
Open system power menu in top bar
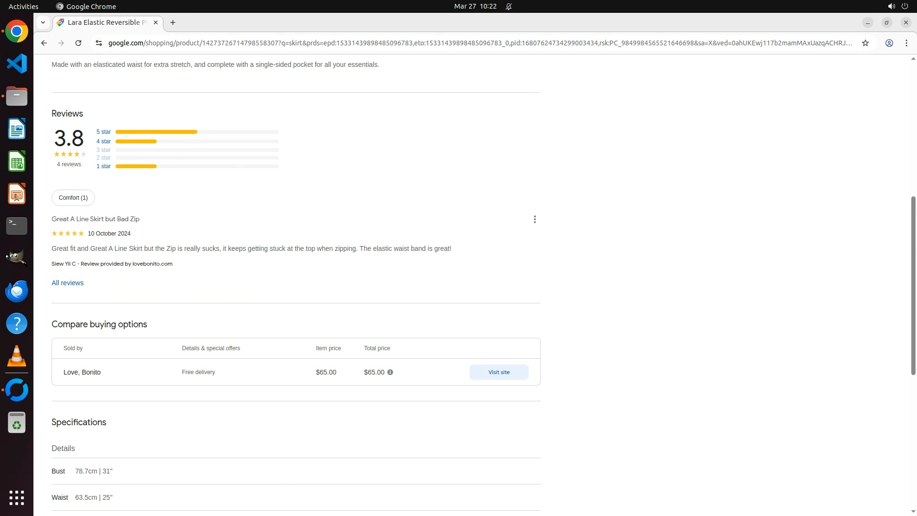click(x=904, y=6)
